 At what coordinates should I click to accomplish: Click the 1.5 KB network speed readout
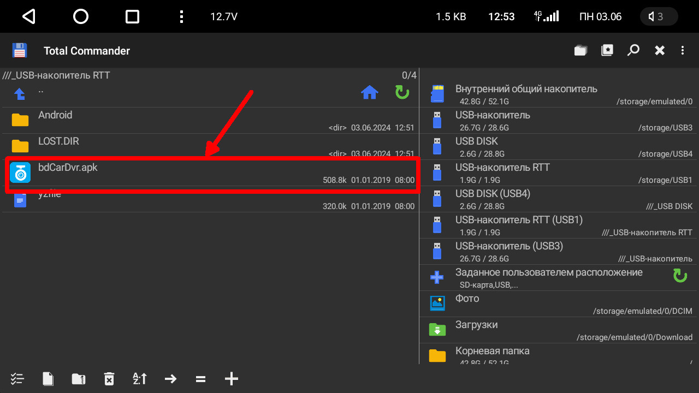coord(451,17)
